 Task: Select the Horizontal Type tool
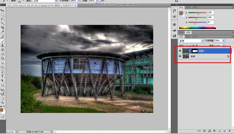click(x=2, y=76)
